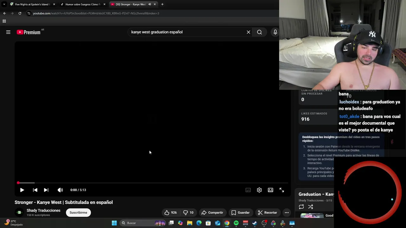Viewport: 406px width, 228px height.
Task: Mute the video volume speaker
Action: click(60, 190)
